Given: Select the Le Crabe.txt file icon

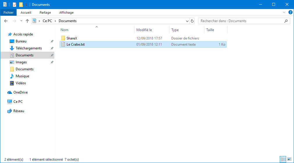Looking at the screenshot, I should [x=63, y=44].
